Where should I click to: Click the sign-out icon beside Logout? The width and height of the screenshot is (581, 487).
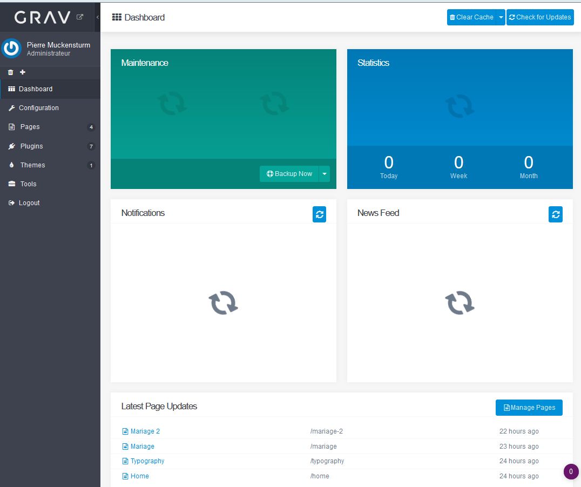(11, 202)
